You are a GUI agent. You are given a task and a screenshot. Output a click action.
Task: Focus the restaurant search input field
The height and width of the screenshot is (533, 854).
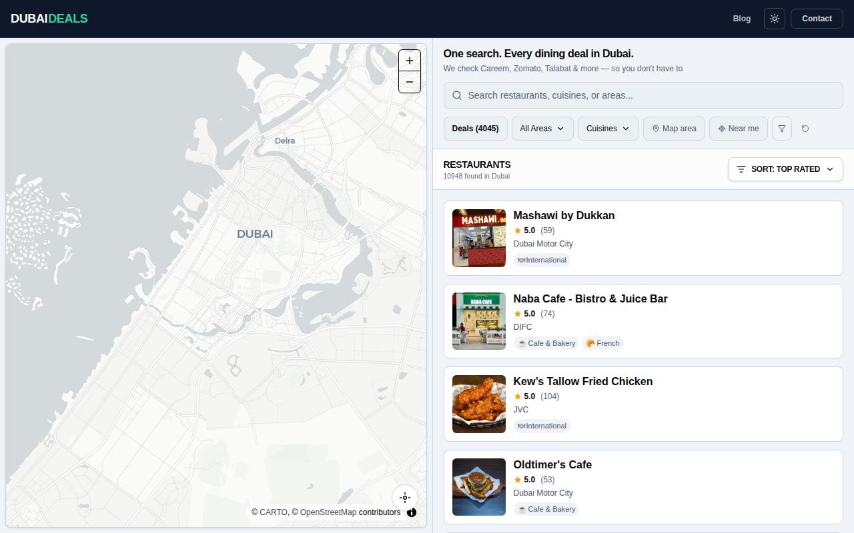coord(643,95)
